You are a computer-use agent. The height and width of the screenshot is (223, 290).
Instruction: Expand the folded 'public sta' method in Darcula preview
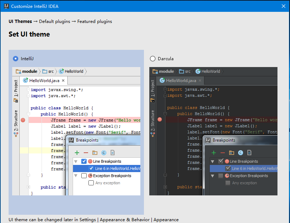point(165,187)
